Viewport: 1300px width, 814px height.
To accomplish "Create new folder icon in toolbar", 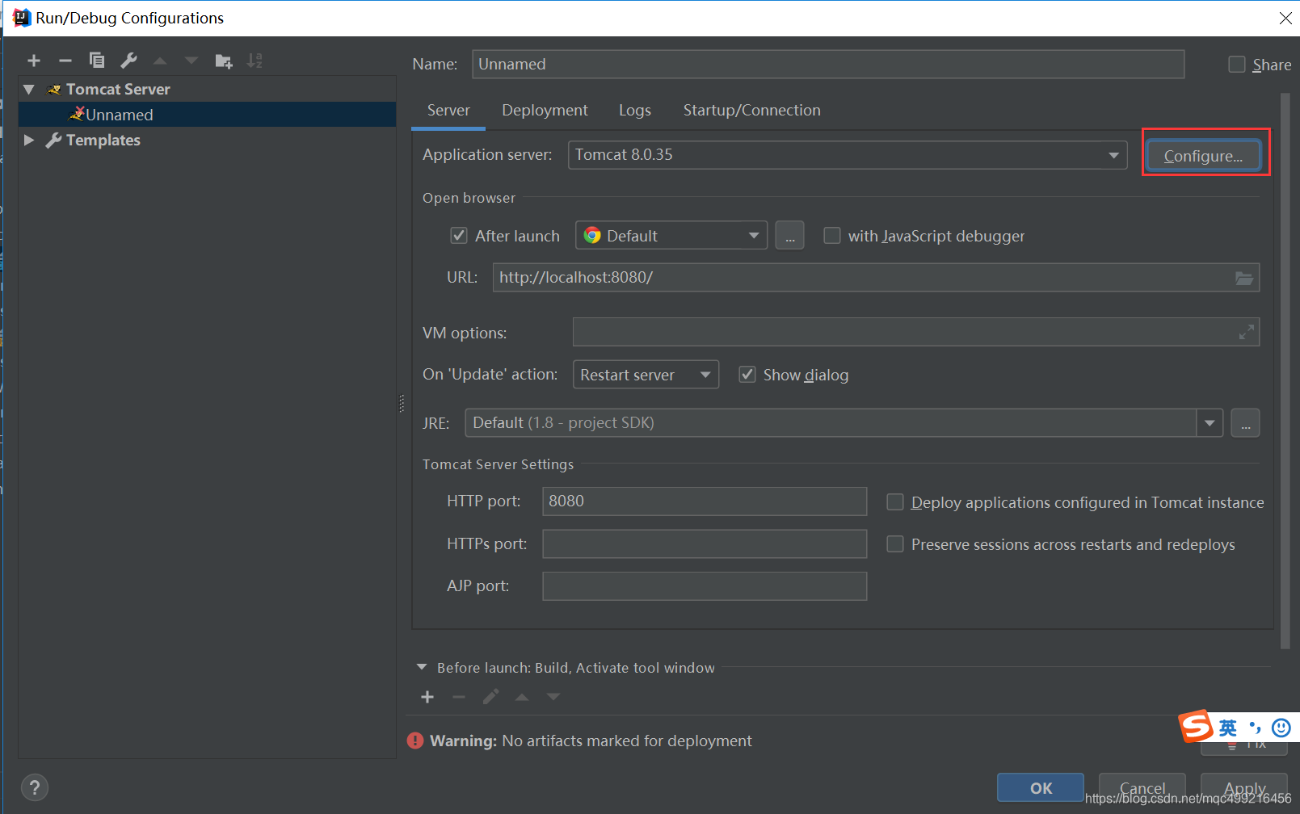I will pos(224,61).
